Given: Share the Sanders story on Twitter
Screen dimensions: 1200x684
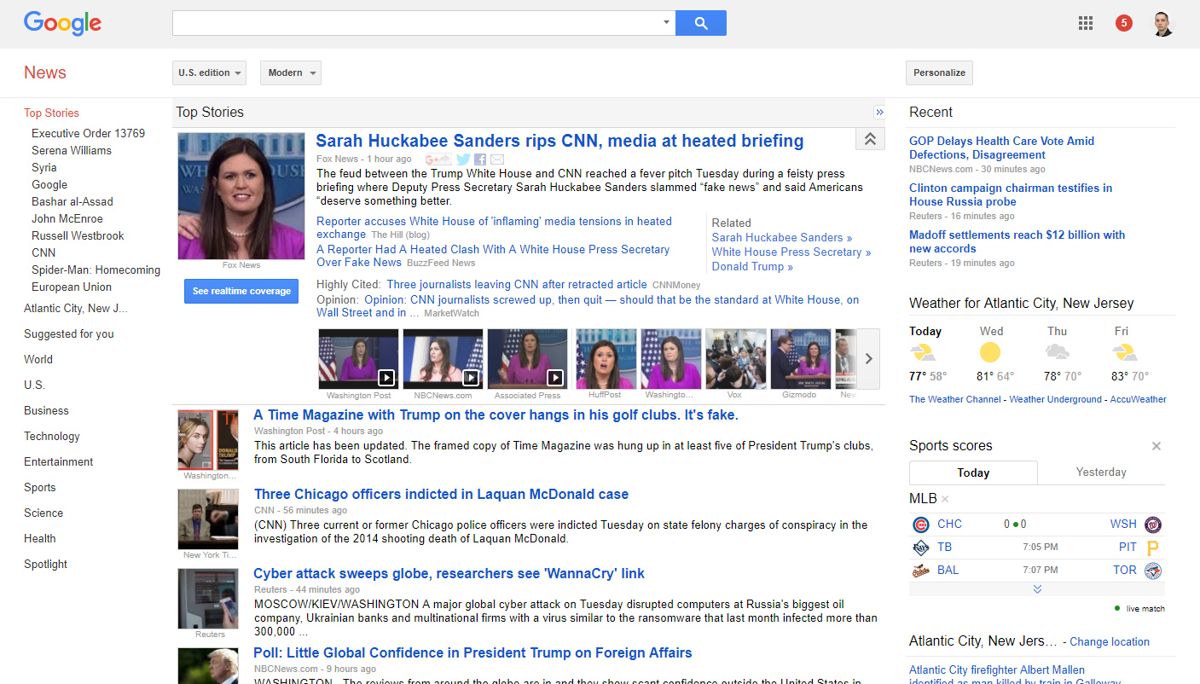Looking at the screenshot, I should click(x=463, y=159).
